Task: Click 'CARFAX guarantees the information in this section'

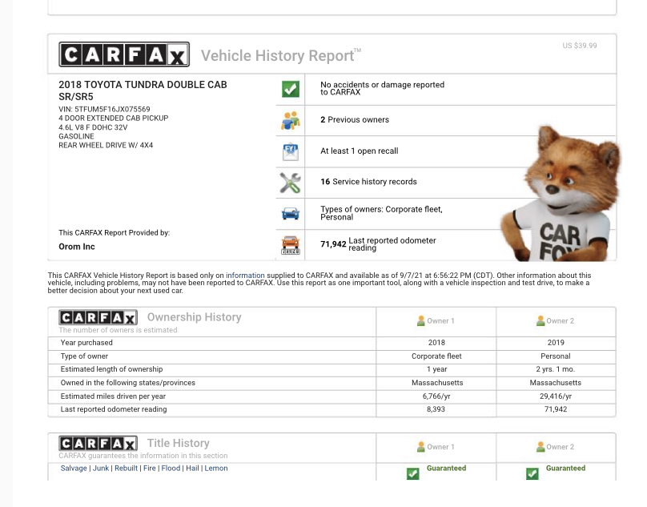Action: point(143,456)
